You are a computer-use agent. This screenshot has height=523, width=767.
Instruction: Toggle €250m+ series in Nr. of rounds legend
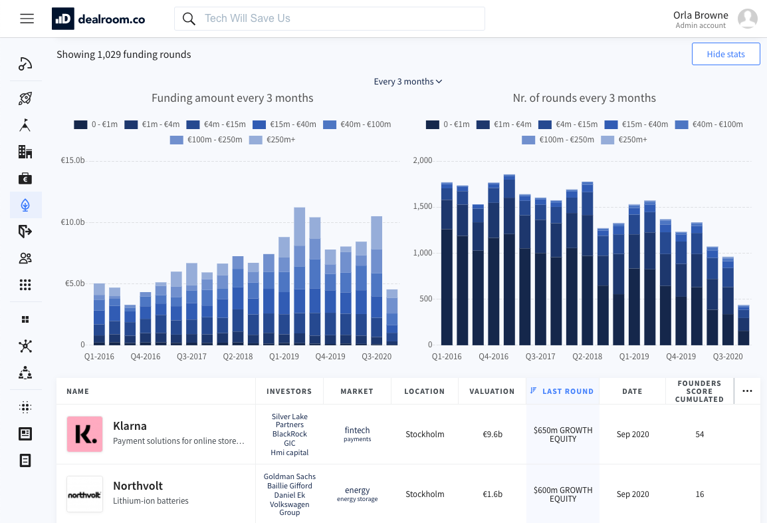click(x=624, y=140)
